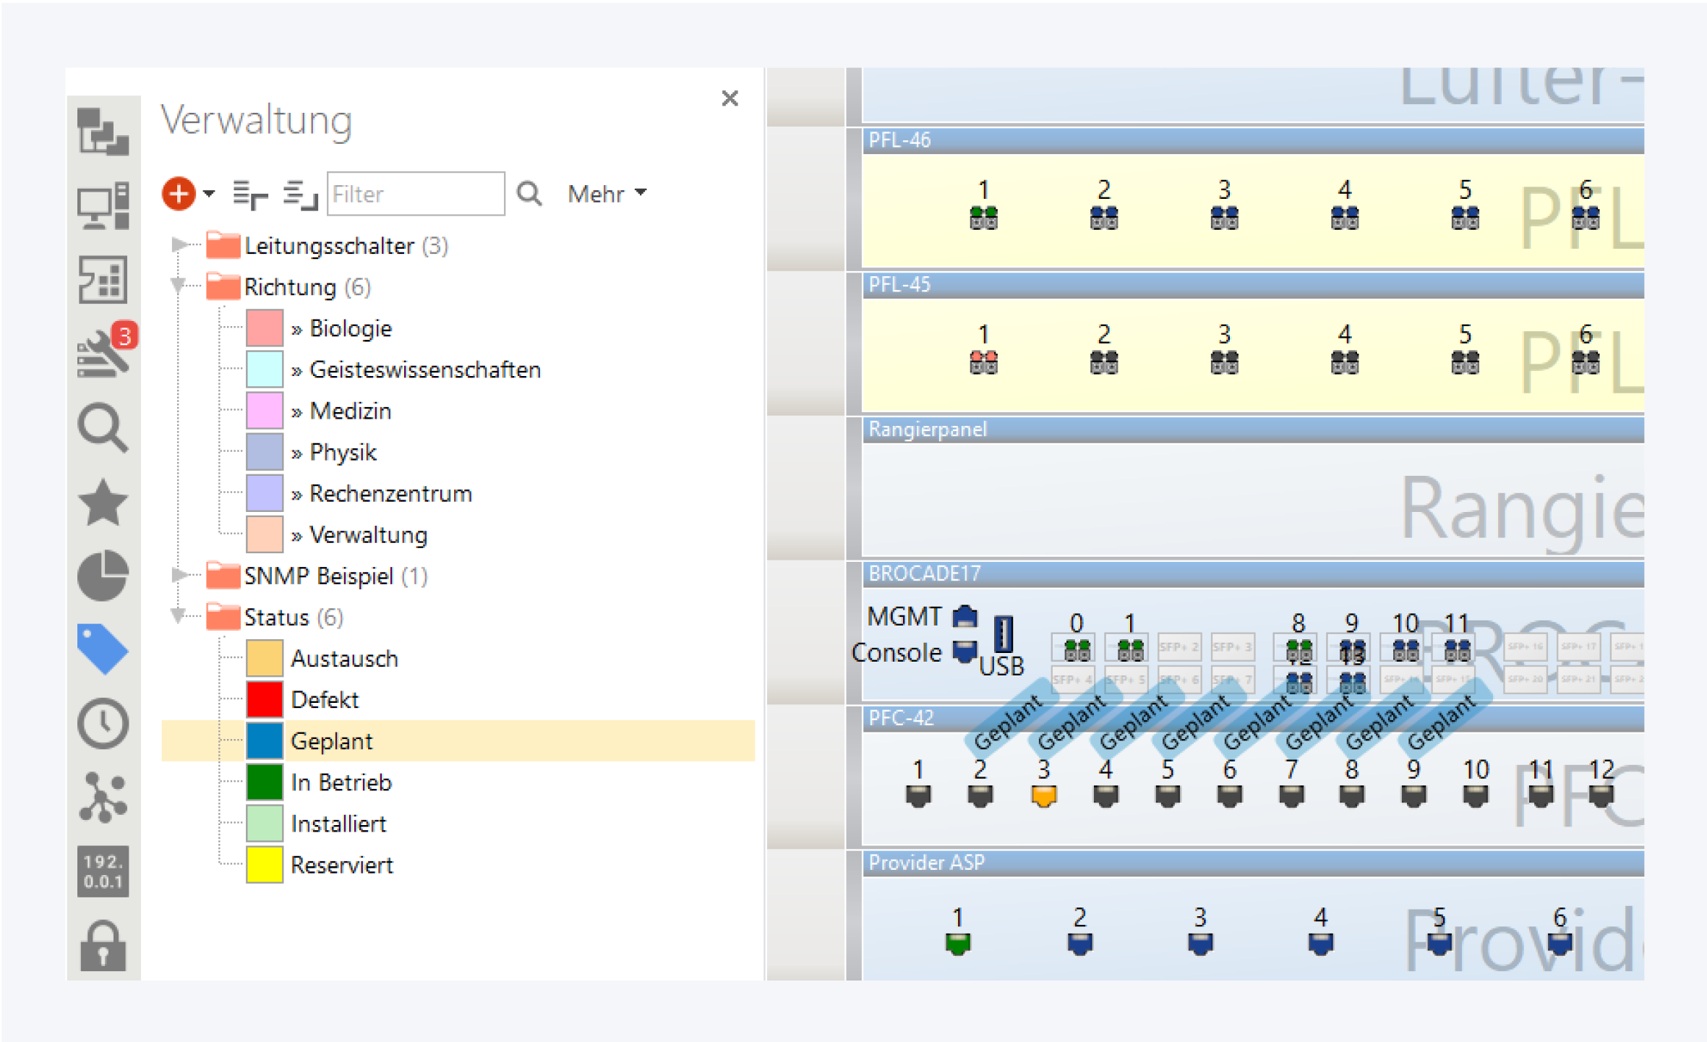Click the yellow Reserviert color swatch

[264, 865]
